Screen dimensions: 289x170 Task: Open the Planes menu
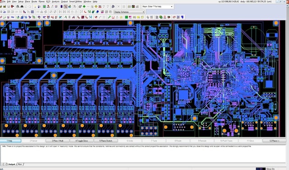[x=42, y=1]
